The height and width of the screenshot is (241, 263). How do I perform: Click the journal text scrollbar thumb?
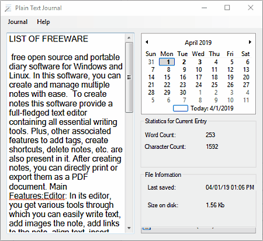click(129, 77)
